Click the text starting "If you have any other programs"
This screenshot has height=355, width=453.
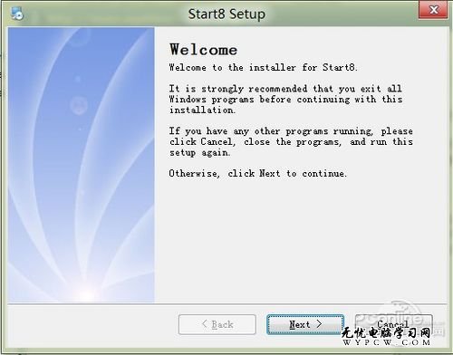(291, 141)
